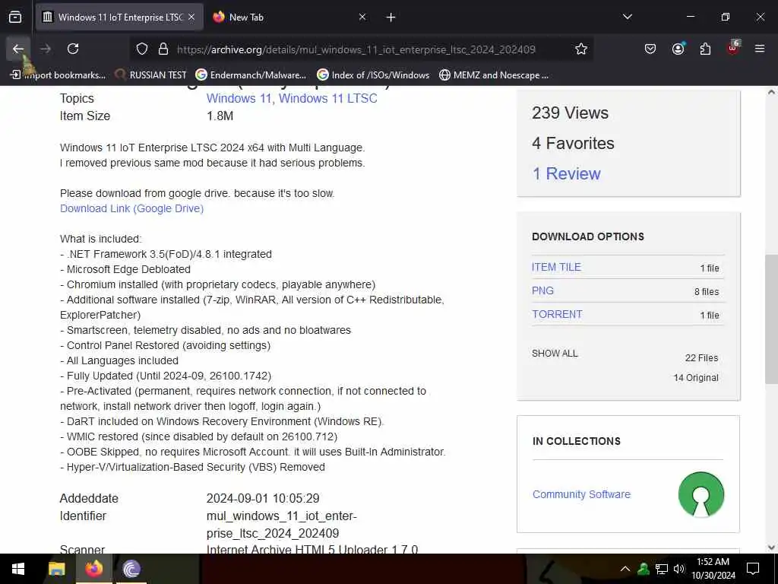Open the Firefox View button
Screen dimensions: 778x584
tap(15, 17)
